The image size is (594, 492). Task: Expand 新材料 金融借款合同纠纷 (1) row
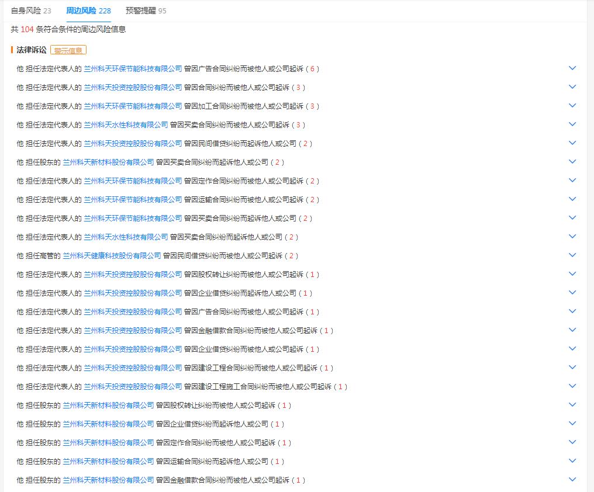click(572, 480)
